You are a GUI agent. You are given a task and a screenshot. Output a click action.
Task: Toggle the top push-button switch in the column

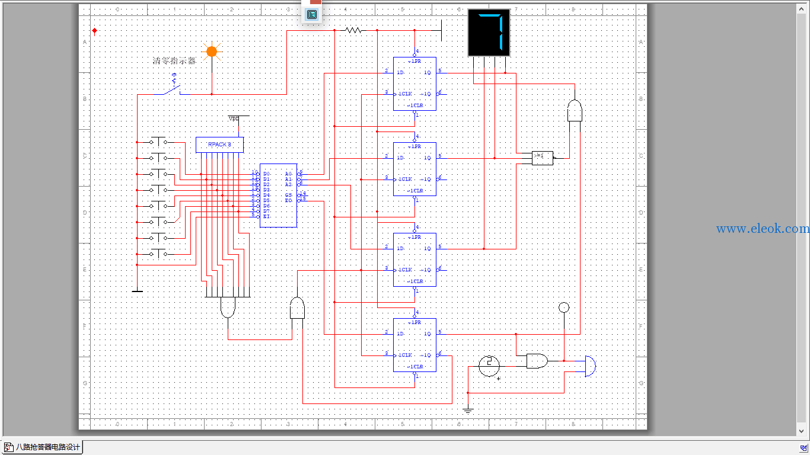158,141
